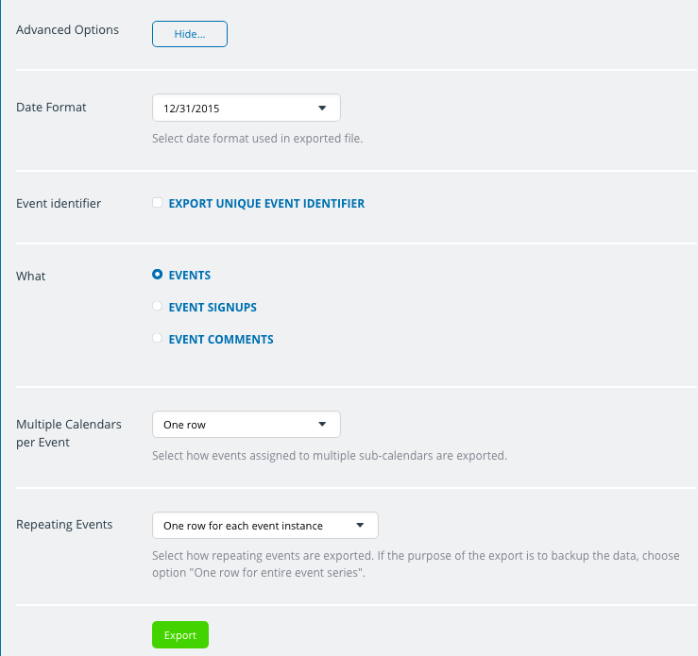Select the EVENT COMMENTS radio button
698x656 pixels.
(x=157, y=338)
